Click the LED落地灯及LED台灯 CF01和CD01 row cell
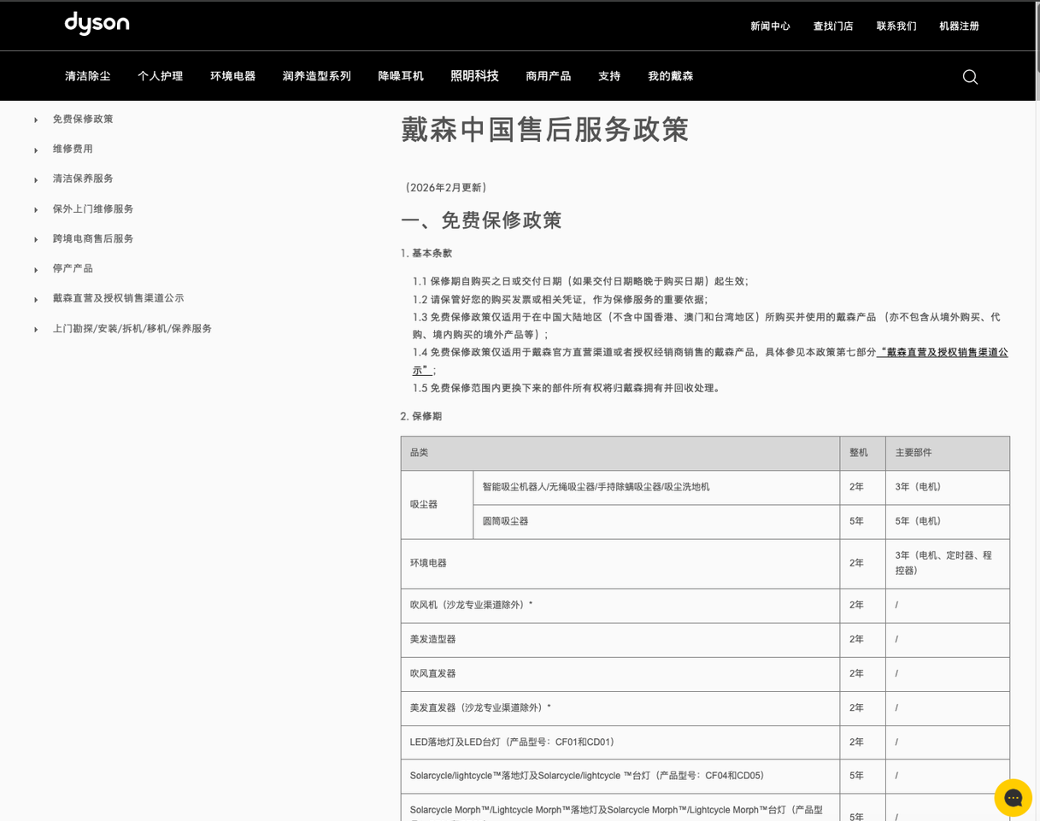The image size is (1040, 821). pyautogui.click(x=620, y=742)
